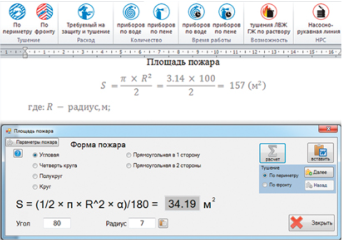Click the 'где: R – радиус, м;' line

tap(69, 107)
